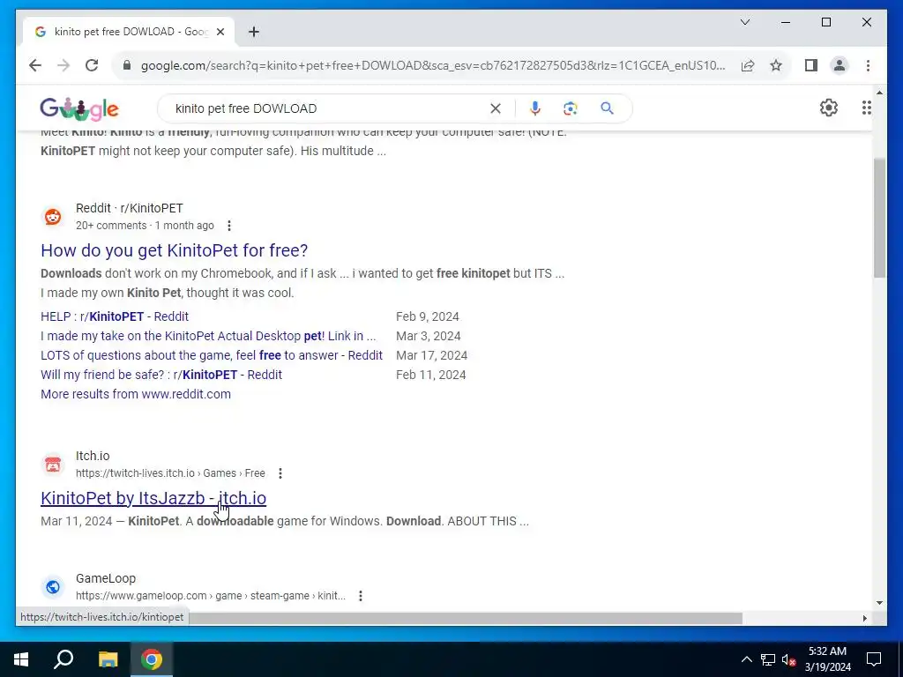903x677 pixels.
Task: Submit the search with the magnifier icon
Action: (x=607, y=108)
